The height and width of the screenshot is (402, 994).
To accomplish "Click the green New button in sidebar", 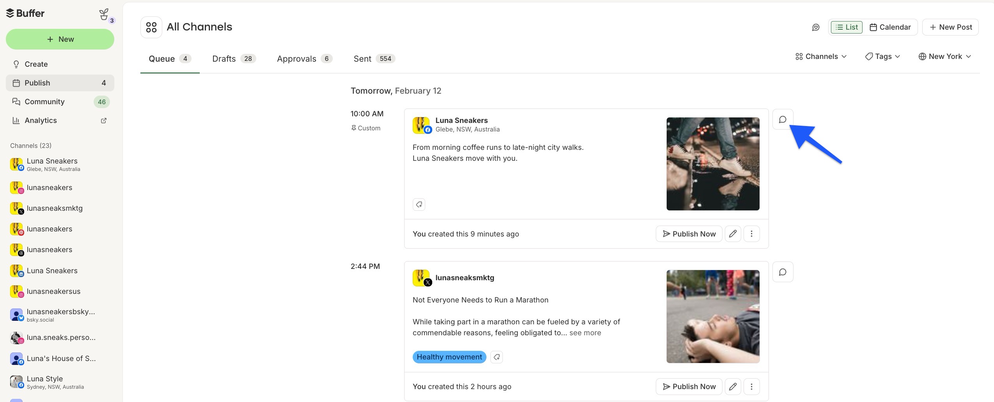I will point(60,39).
